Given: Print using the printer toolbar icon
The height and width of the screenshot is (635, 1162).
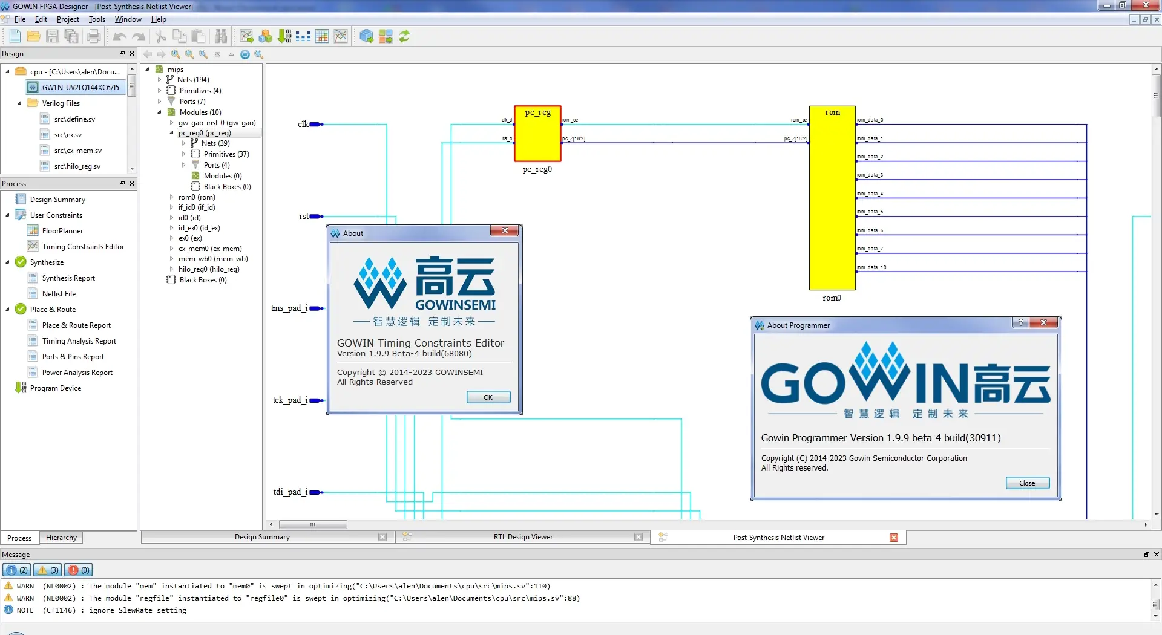Looking at the screenshot, I should pos(94,36).
